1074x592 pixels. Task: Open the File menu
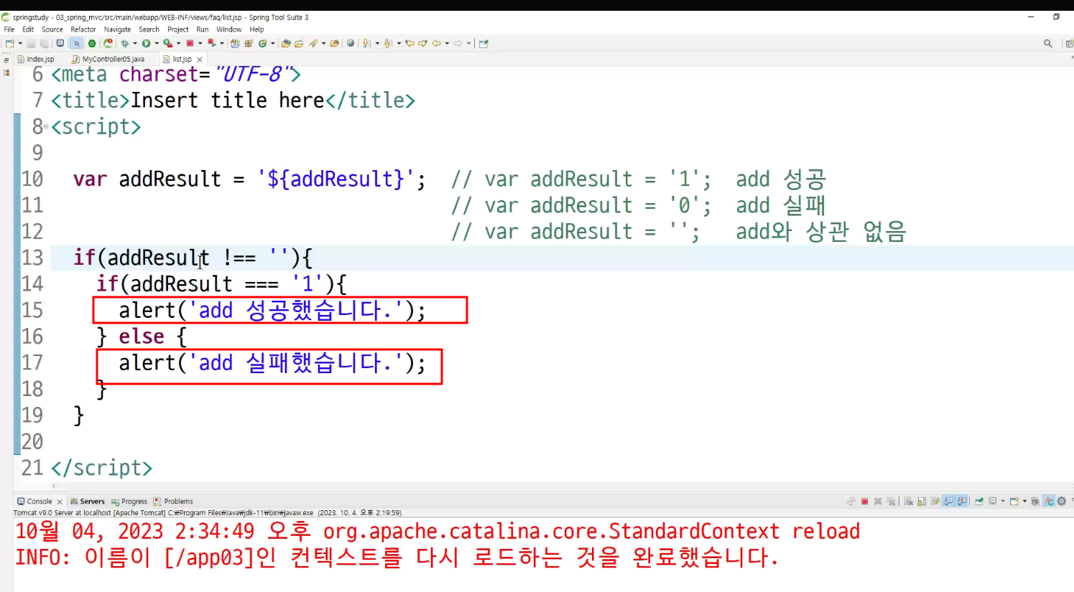coord(9,29)
